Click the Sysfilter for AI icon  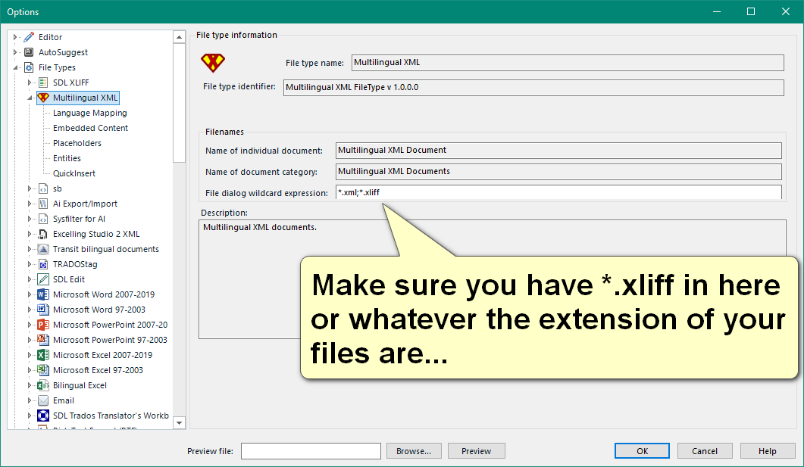click(x=44, y=219)
